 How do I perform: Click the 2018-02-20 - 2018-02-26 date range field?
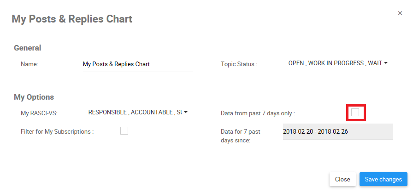point(338,131)
